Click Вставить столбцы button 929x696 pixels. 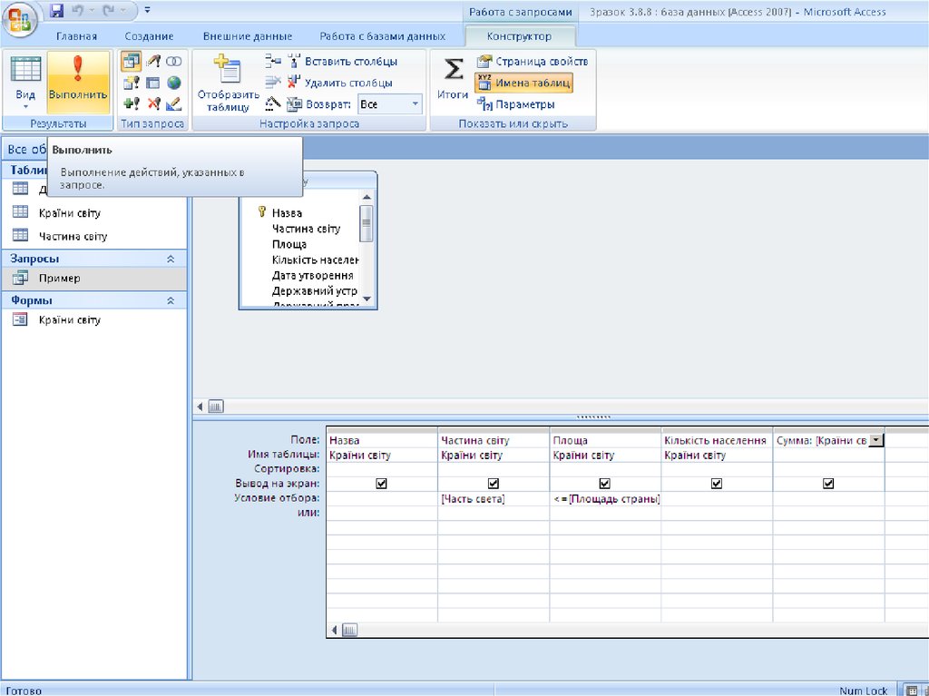coord(342,62)
